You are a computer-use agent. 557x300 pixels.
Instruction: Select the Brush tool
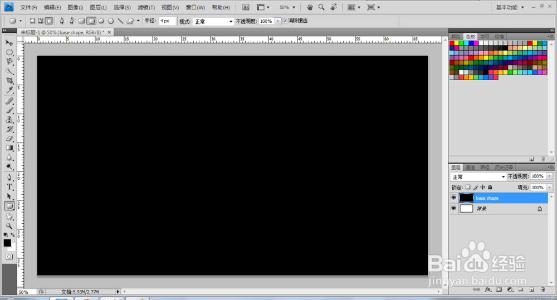(x=9, y=110)
